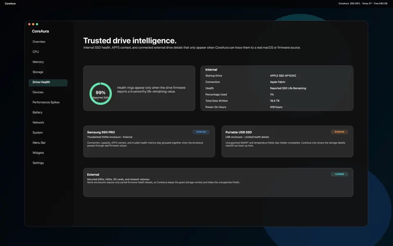Click the orange External badge on Portable USB SSD
Screen dimensions: 393x246
(x=339, y=132)
